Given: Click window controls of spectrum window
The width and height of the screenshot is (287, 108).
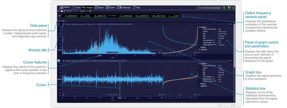Looking at the screenshot, I should point(230,24).
